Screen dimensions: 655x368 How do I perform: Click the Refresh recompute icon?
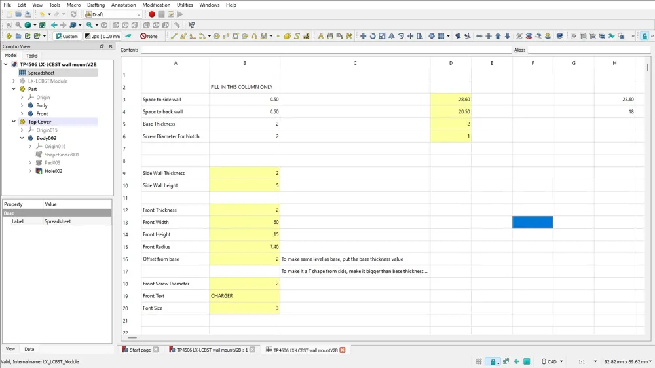click(x=73, y=14)
